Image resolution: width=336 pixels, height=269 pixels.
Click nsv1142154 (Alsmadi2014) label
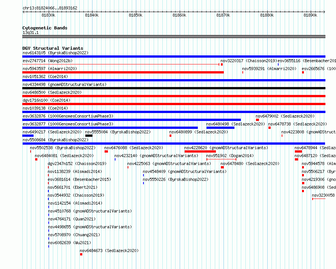pos(75,203)
